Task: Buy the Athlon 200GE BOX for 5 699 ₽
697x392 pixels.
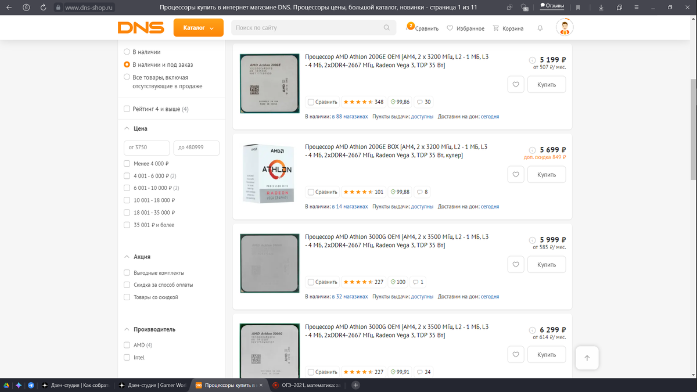Action: tap(547, 175)
